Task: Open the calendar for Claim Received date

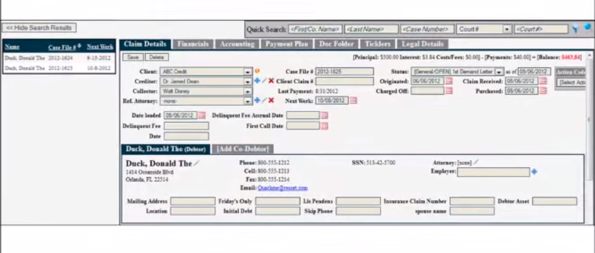Action: coord(544,81)
